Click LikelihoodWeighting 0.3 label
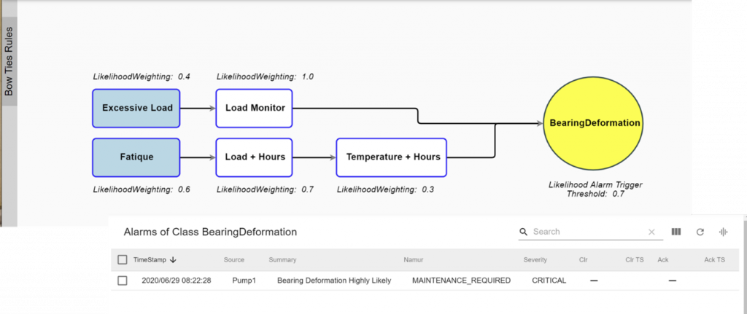Screen dimensions: 747x314 [x=385, y=189]
